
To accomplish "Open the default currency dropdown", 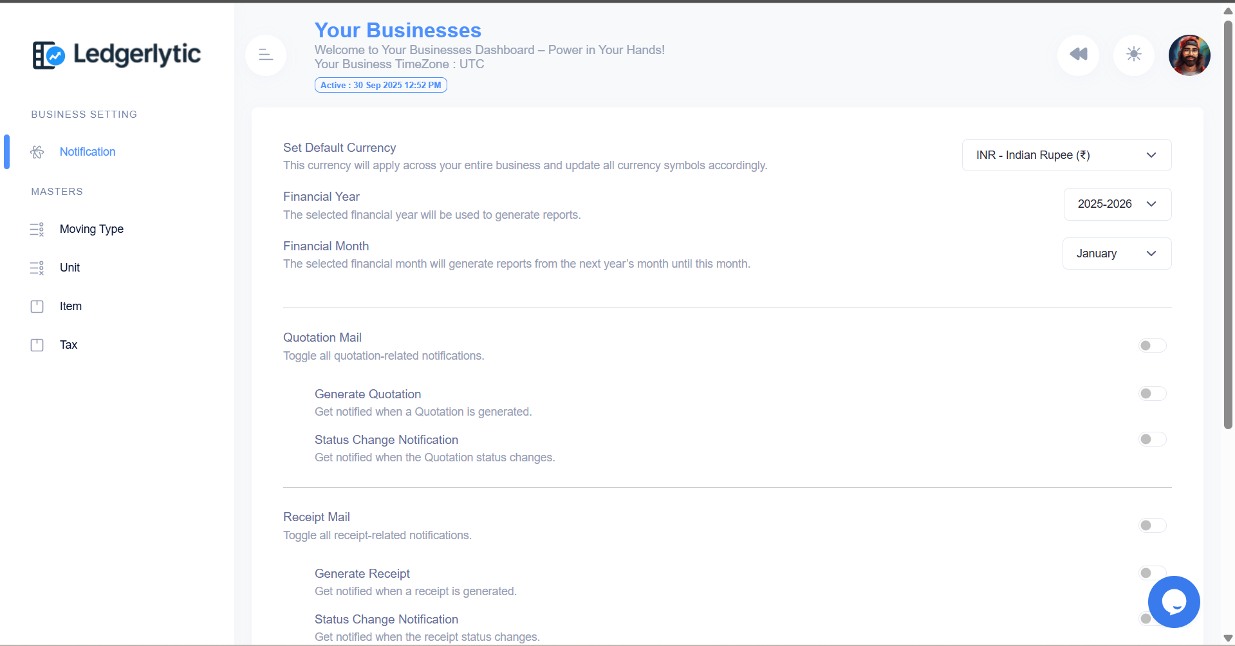I will pyautogui.click(x=1066, y=155).
